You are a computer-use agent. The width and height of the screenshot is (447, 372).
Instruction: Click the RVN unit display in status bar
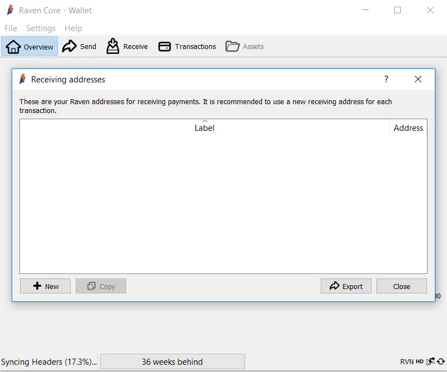[406, 362]
